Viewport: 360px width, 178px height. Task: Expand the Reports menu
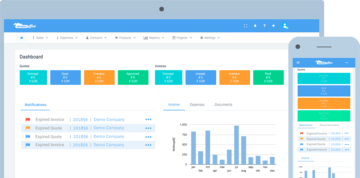[154, 38]
